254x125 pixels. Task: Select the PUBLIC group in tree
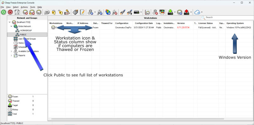(23, 34)
